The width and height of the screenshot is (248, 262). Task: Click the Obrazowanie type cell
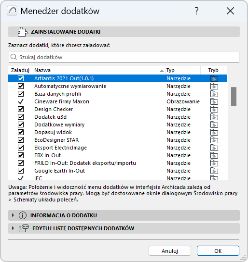[x=183, y=101]
